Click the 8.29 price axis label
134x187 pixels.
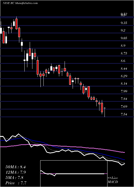(x=124, y=76)
